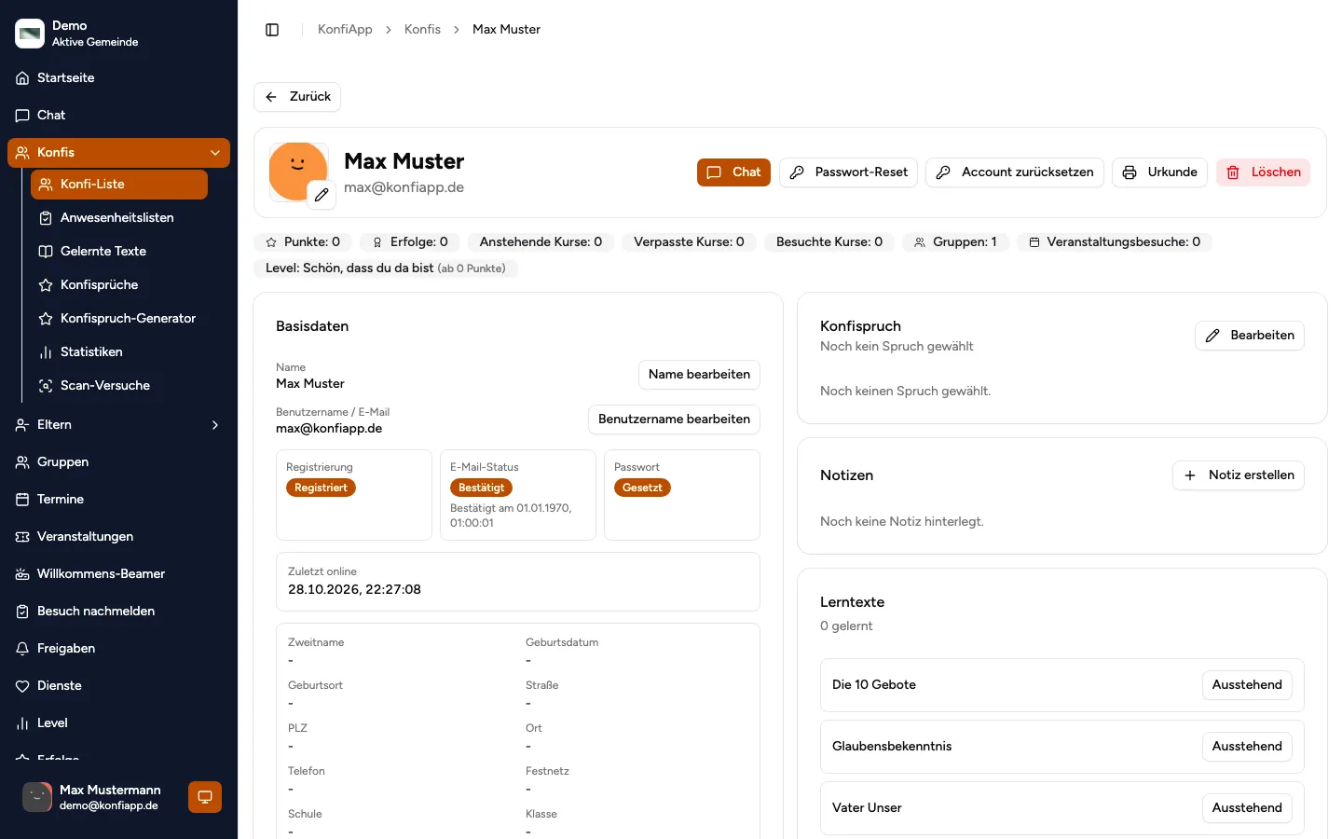Click the Konfis breadcrumb link
1342x839 pixels.
[x=422, y=30]
